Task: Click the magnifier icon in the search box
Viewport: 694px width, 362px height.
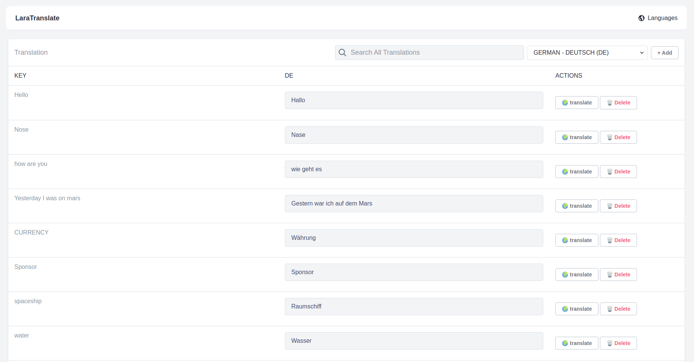Action: (342, 52)
